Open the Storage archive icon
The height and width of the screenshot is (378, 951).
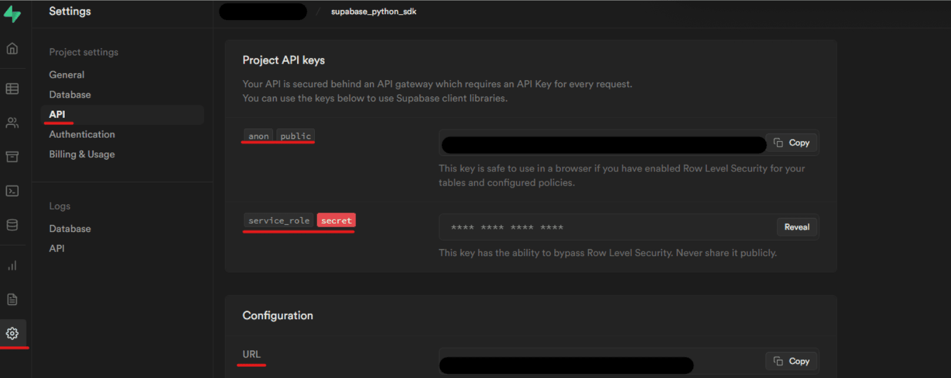point(12,157)
